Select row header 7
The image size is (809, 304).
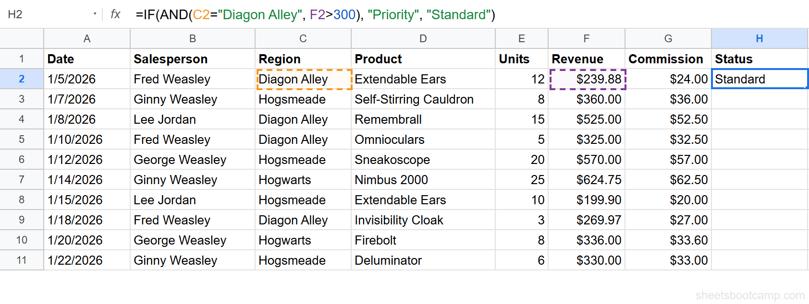pos(22,180)
